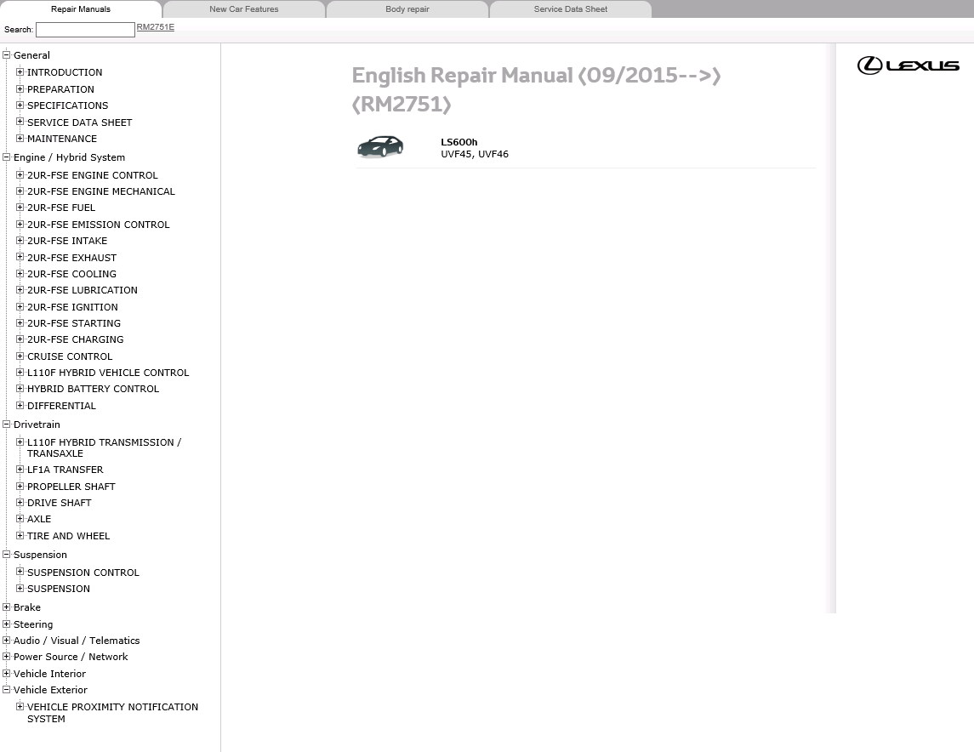974x752 pixels.
Task: Expand the SPECIFICATIONS node
Action: pos(20,105)
